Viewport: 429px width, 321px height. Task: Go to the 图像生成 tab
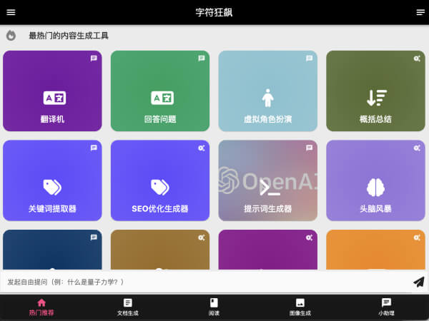tap(300, 307)
